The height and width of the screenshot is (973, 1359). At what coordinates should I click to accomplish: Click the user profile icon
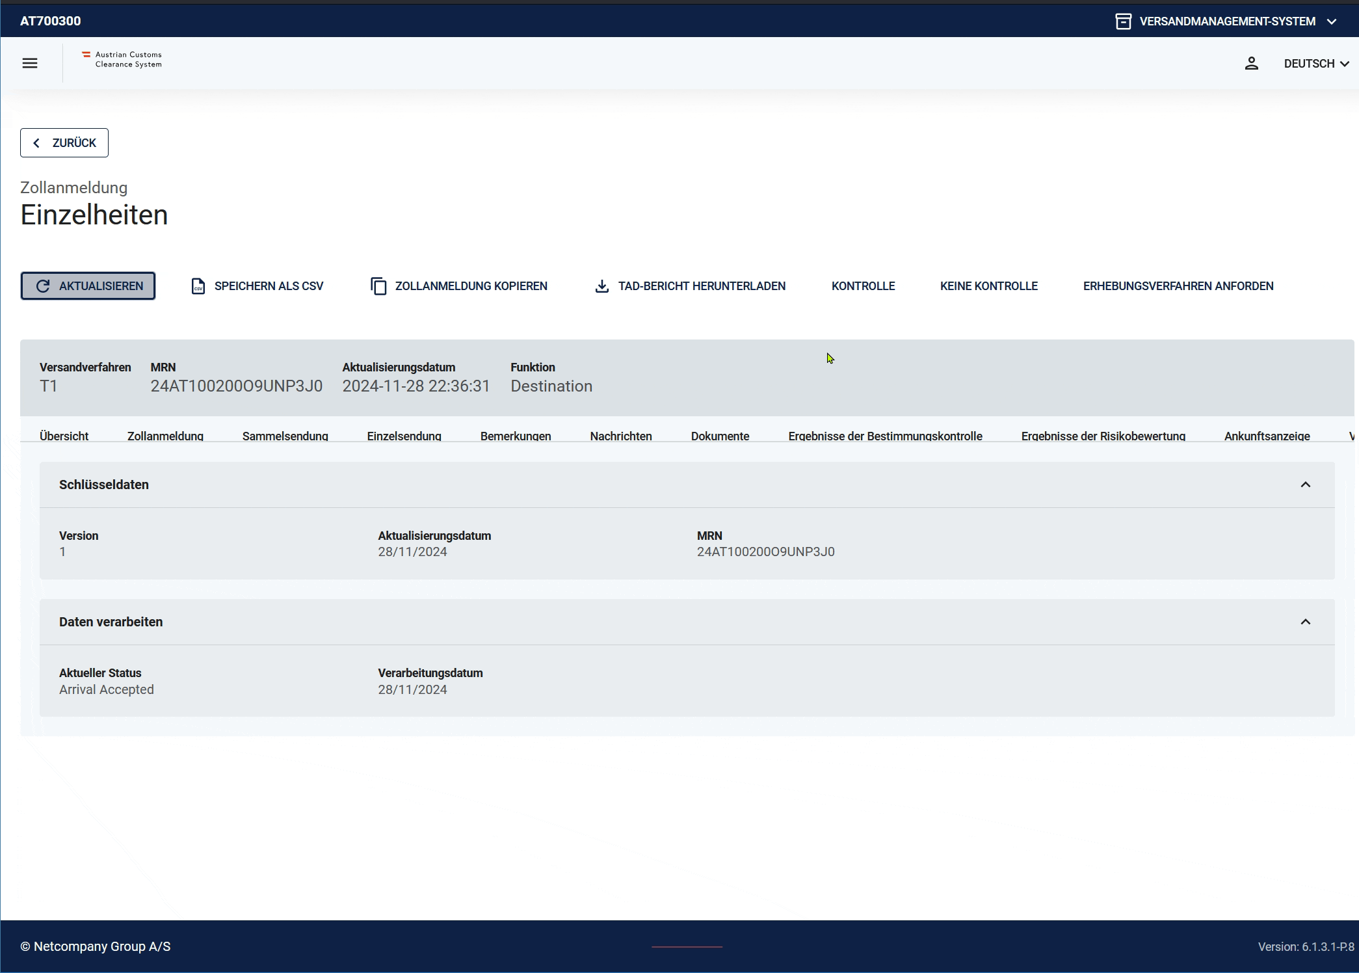[1251, 63]
